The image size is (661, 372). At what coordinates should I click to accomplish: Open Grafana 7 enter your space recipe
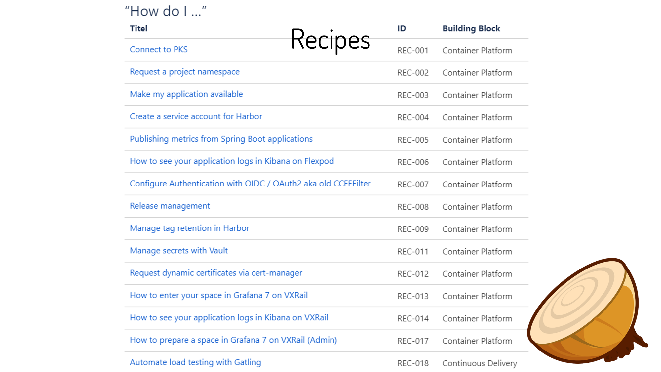pos(218,295)
